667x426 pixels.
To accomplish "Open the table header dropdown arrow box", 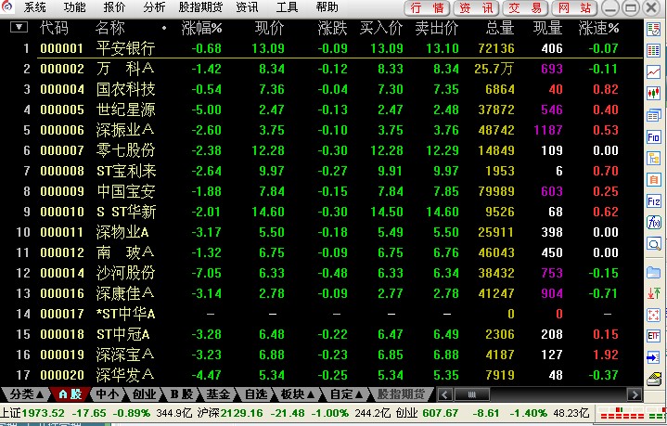I will click(19, 28).
